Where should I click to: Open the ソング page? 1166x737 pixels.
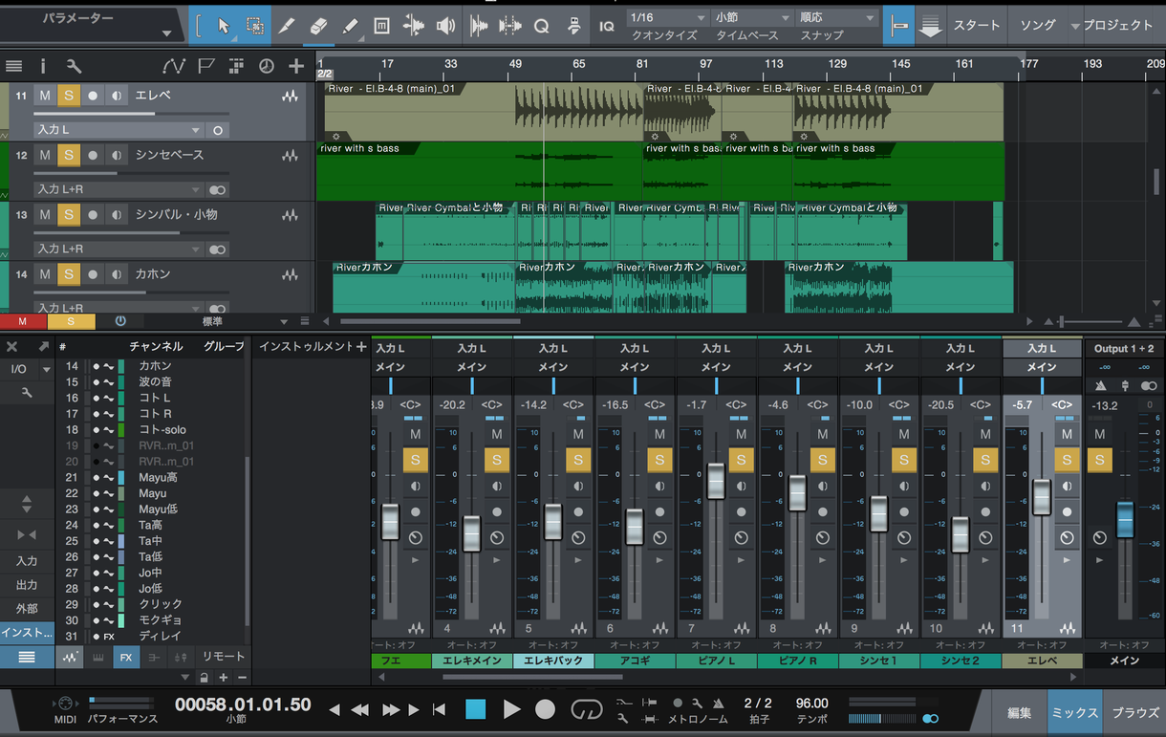pyautogui.click(x=1039, y=26)
